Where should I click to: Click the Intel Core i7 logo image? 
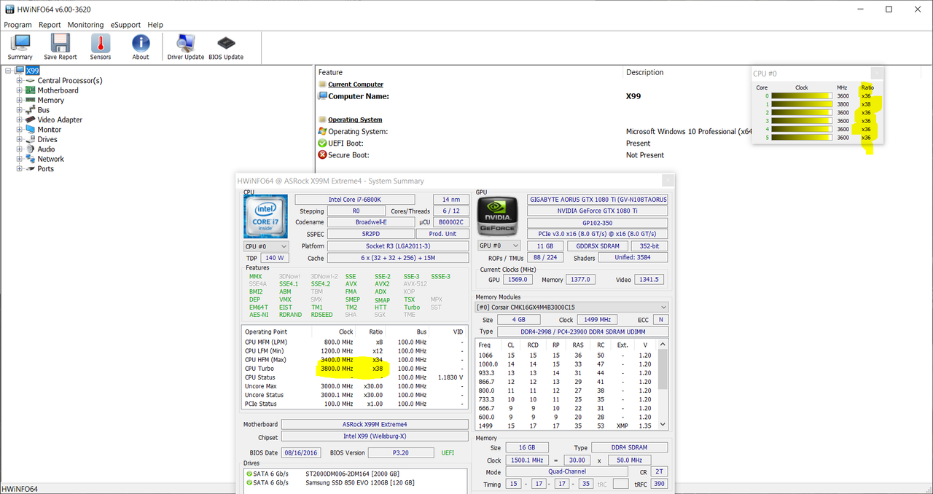(265, 216)
